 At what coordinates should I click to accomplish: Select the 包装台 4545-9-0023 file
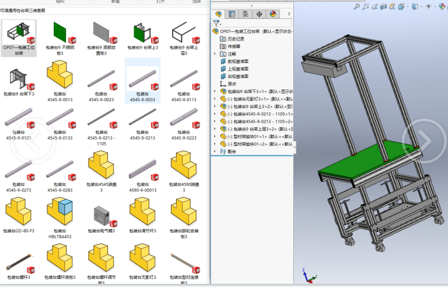point(101,84)
